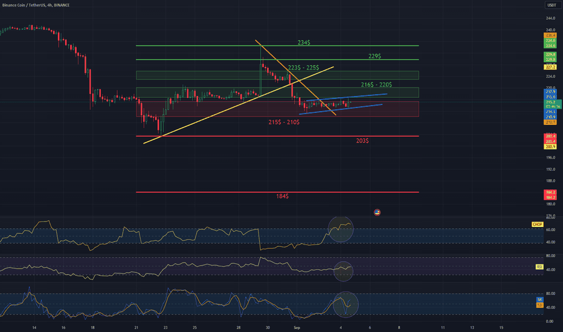Select the red 184$ horizontal line
Screen dimensions: 563x332
(277, 193)
